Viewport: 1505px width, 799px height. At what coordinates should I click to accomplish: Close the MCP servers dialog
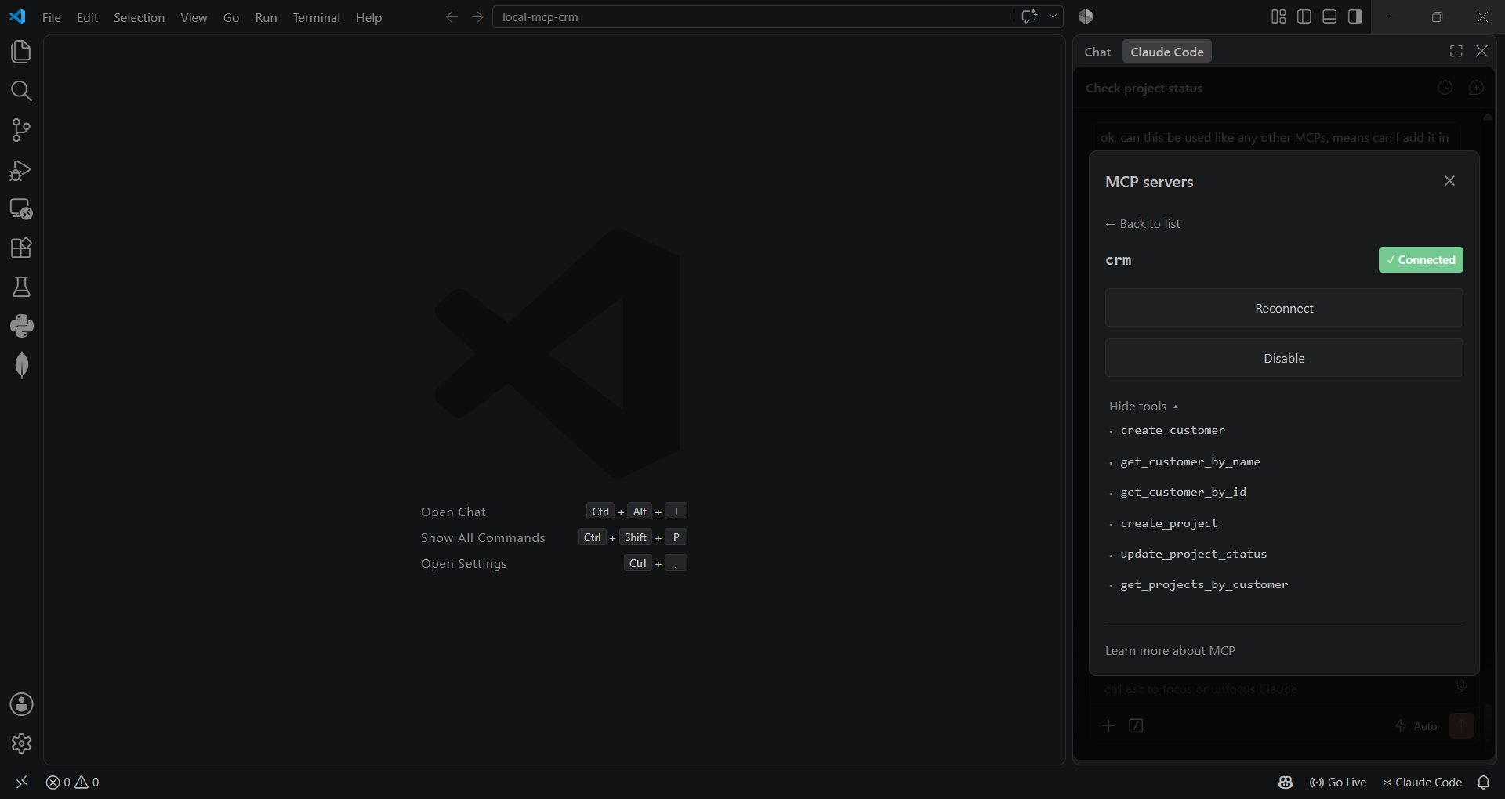(1449, 181)
